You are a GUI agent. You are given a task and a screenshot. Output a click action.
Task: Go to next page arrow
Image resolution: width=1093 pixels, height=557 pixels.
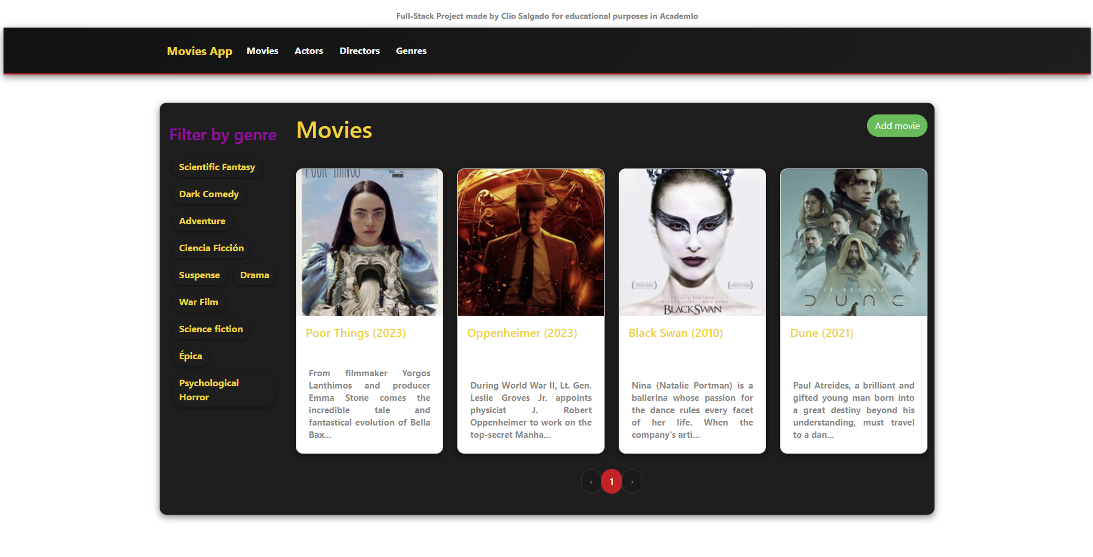(632, 482)
